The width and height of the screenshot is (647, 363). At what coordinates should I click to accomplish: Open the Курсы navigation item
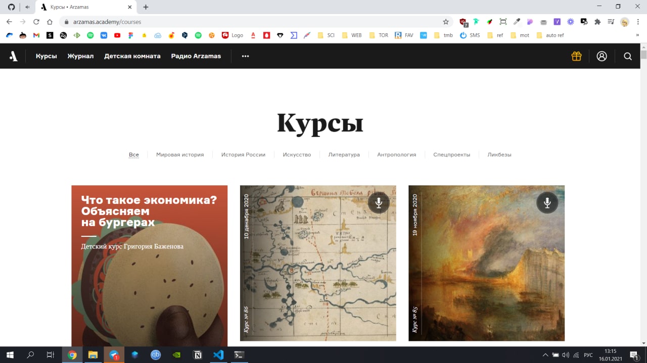click(46, 56)
